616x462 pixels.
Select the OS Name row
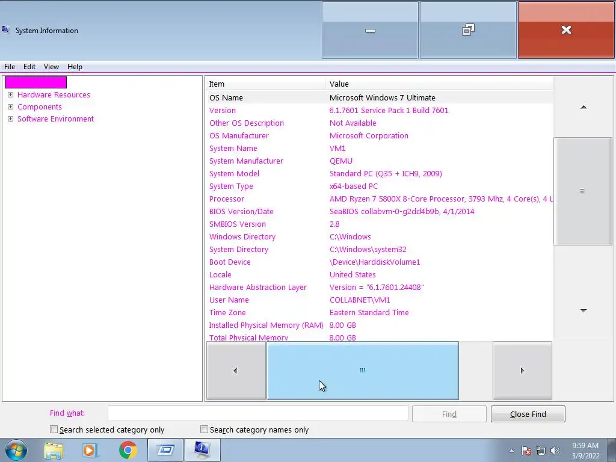pos(380,97)
